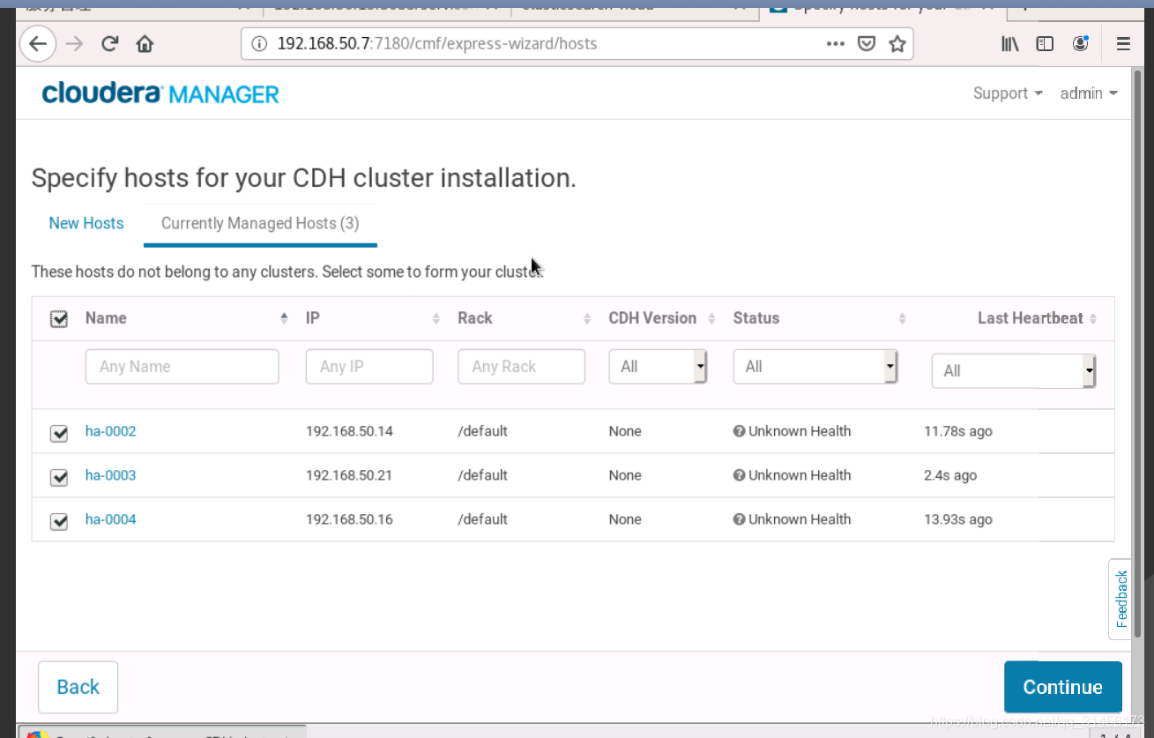Click the browser forward arrow

(74, 43)
